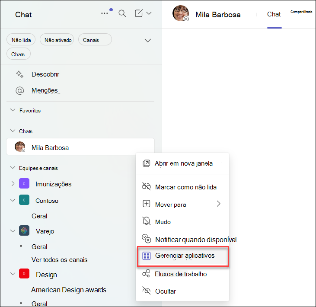
Task: Open Menções
Action: click(x=45, y=90)
